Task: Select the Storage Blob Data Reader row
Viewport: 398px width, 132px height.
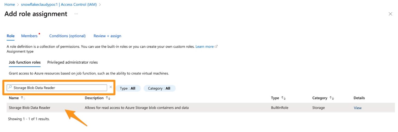Action: click(x=30, y=108)
